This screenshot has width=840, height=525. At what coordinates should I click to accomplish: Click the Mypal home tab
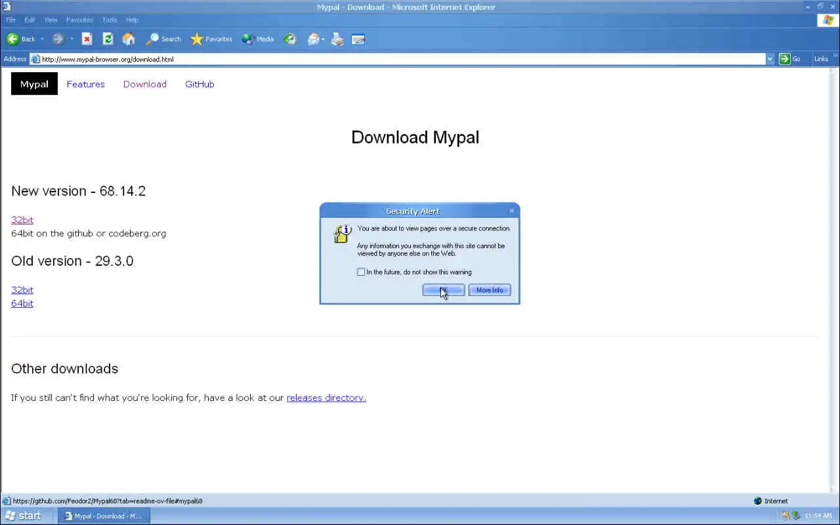coord(34,84)
